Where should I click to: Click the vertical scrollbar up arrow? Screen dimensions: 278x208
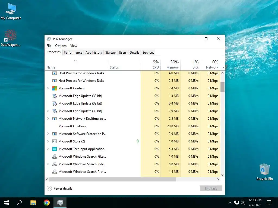point(223,73)
